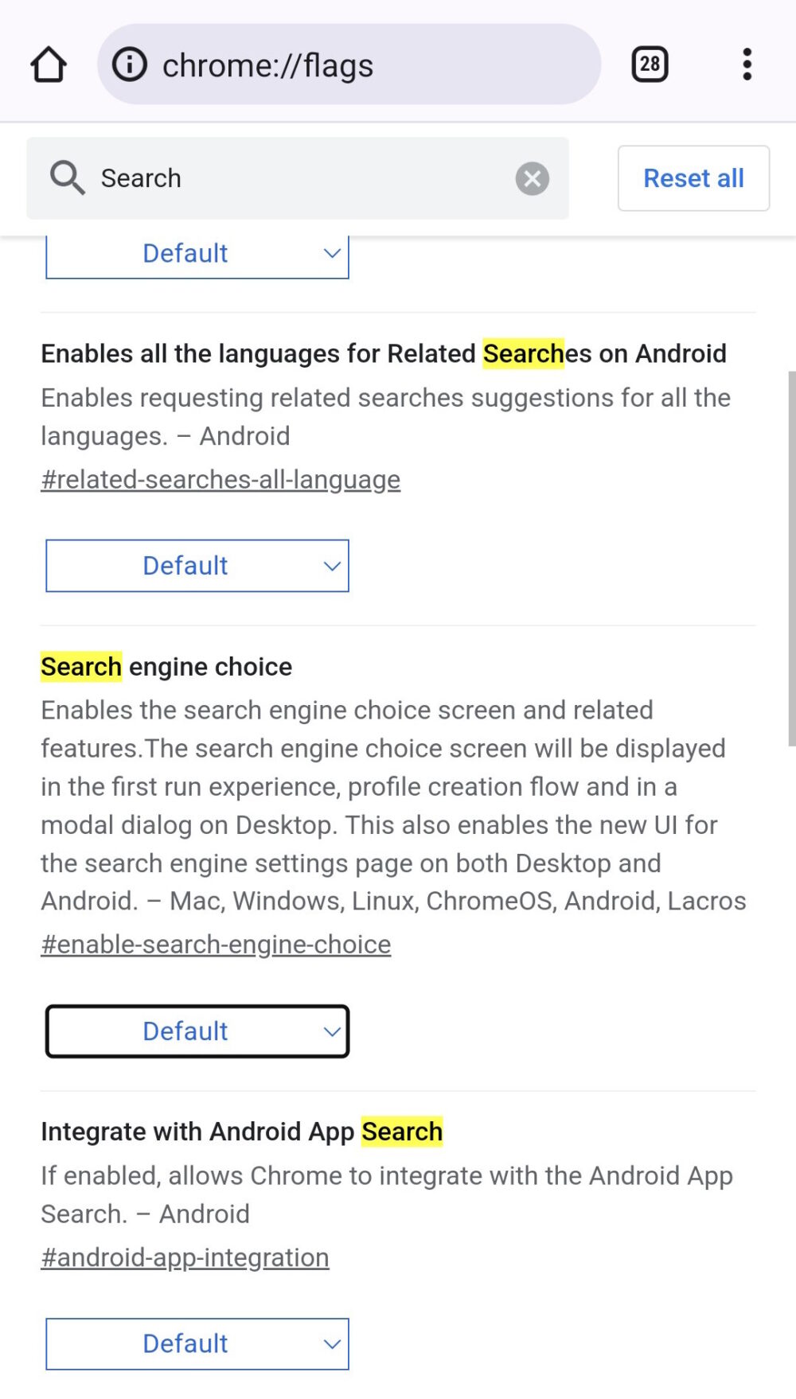796x1399 pixels.
Task: Open page info via the info icon
Action: click(130, 64)
